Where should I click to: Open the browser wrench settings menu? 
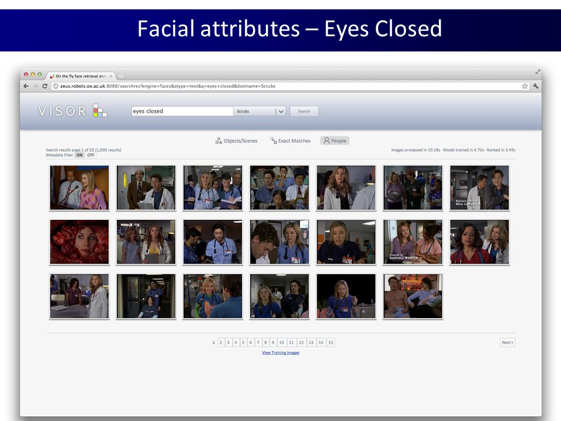[x=536, y=86]
